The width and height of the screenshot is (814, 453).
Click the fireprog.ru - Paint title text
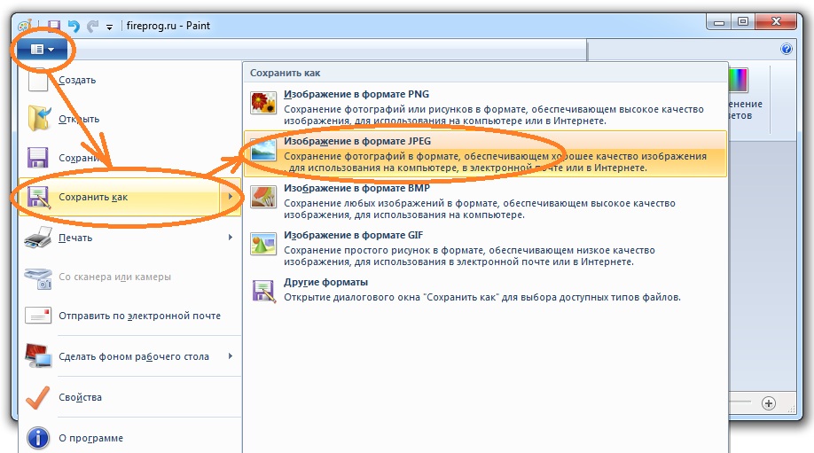coord(168,26)
